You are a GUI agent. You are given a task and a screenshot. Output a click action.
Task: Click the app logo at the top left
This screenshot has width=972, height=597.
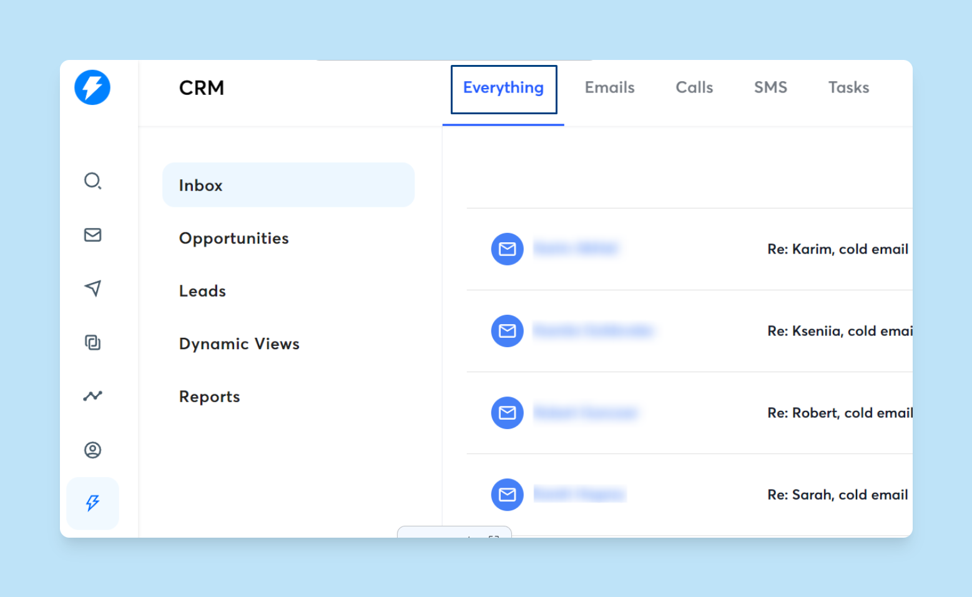92,87
